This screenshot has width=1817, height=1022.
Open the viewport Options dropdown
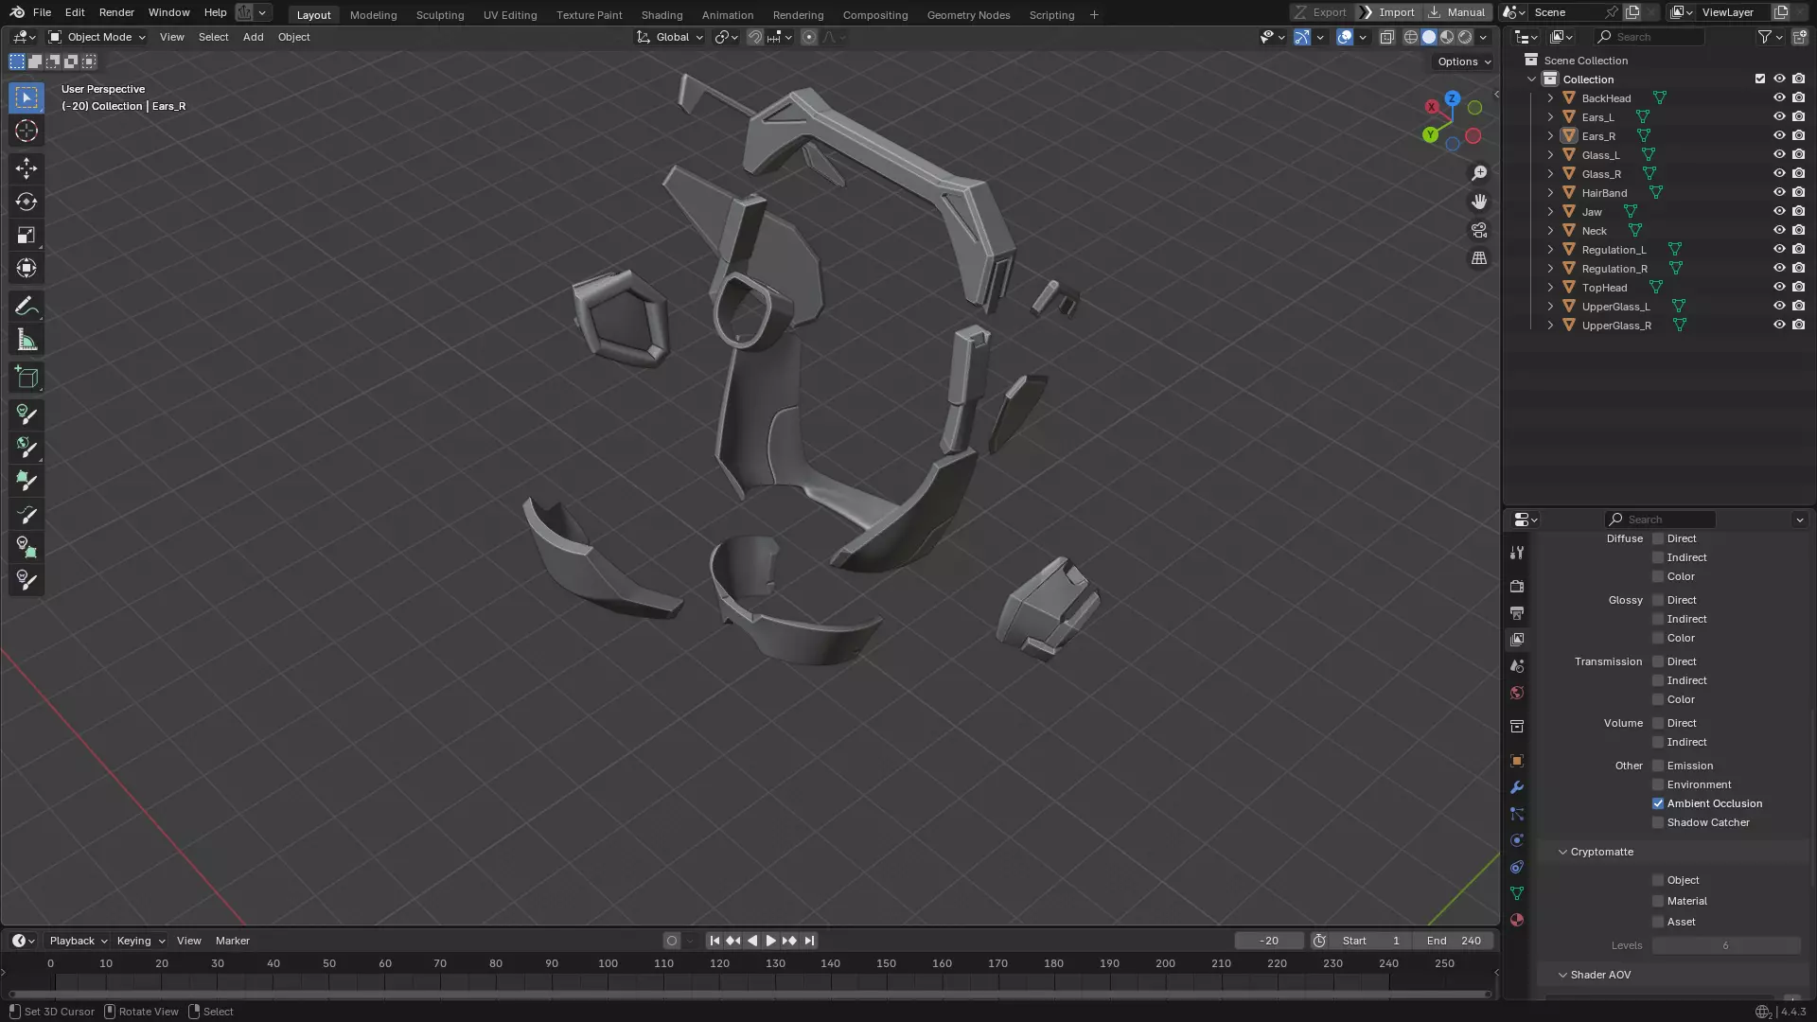tap(1464, 62)
